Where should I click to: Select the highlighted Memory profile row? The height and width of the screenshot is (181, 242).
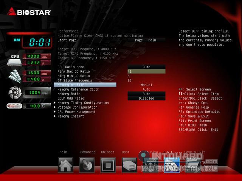point(85,85)
